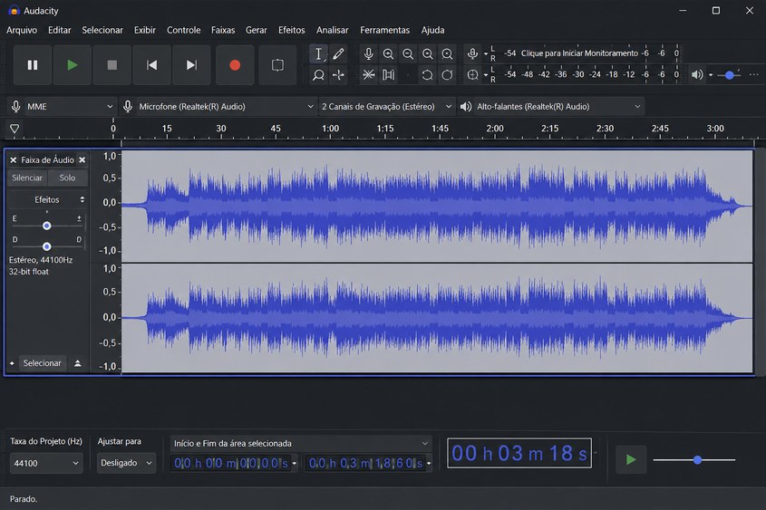The width and height of the screenshot is (766, 510).
Task: Open the Exibir menu
Action: [x=145, y=30]
